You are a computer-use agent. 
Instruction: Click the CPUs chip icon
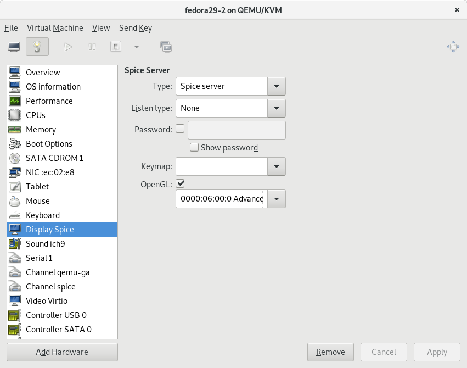15,115
